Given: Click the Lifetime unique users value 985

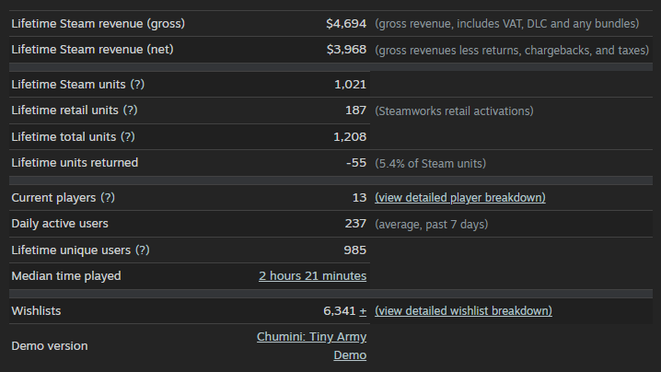Looking at the screenshot, I should pos(354,250).
